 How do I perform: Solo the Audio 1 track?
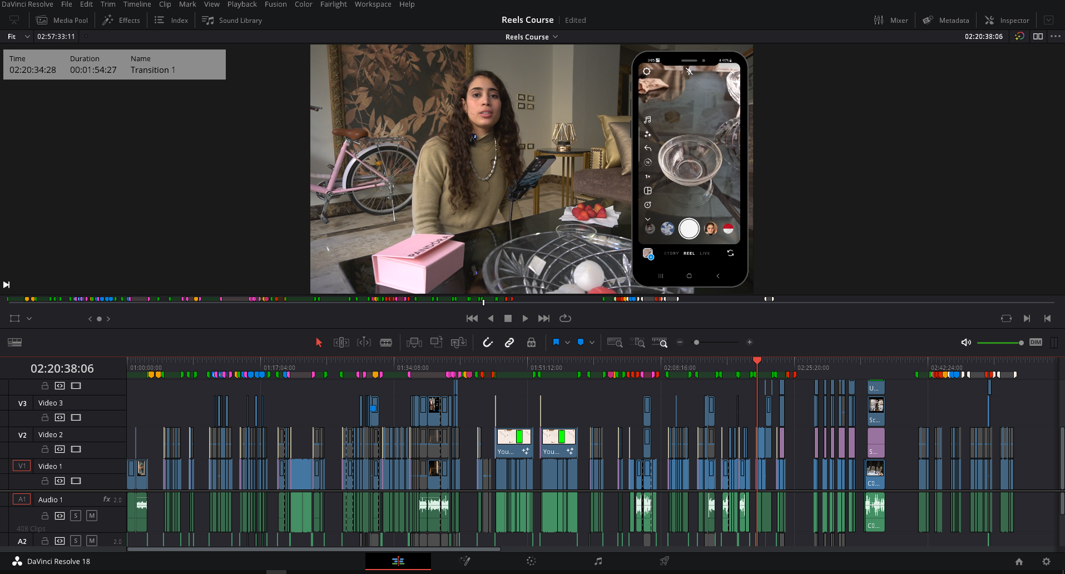[76, 516]
